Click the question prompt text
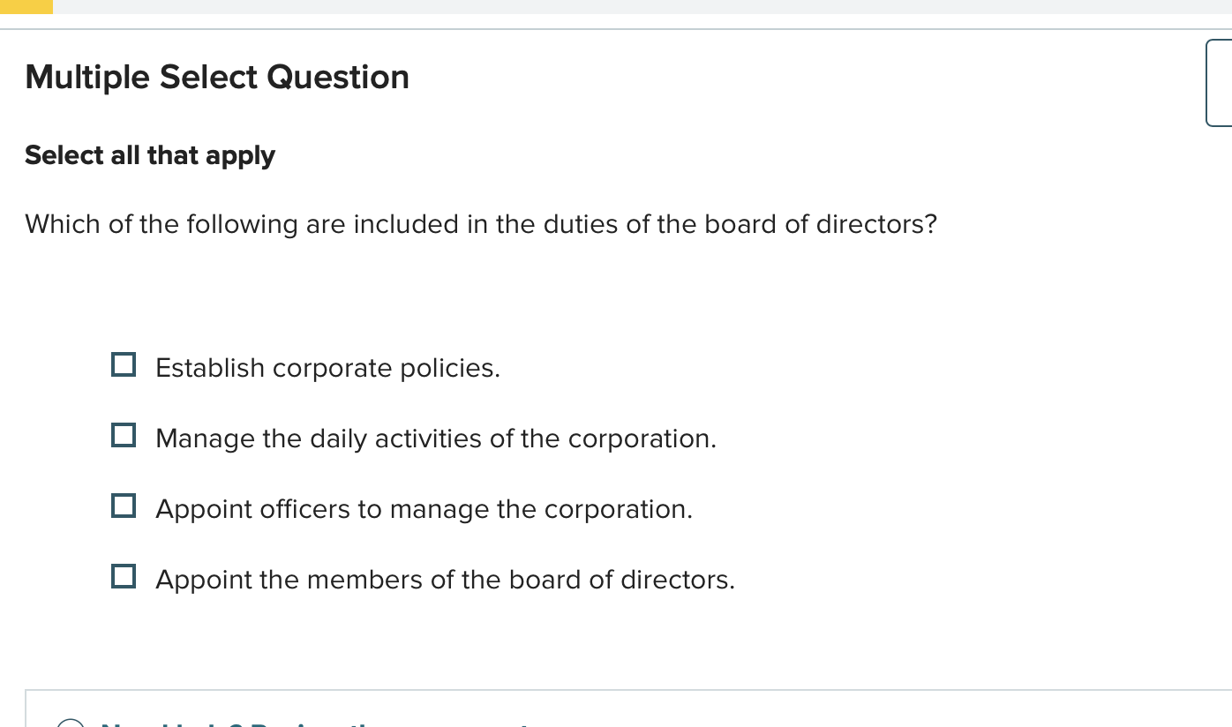The height and width of the screenshot is (727, 1232). pos(481,224)
